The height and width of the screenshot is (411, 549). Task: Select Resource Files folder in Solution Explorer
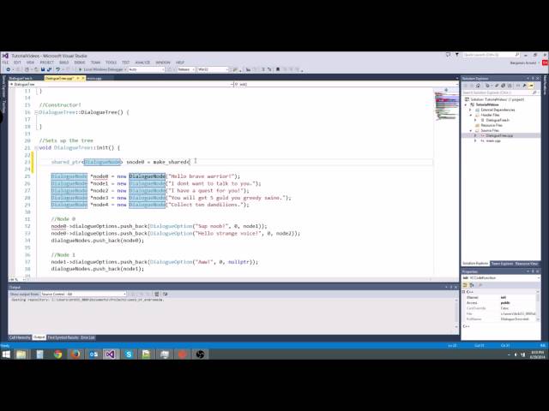(x=492, y=125)
